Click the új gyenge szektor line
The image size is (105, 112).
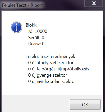pyautogui.click(x=47, y=75)
